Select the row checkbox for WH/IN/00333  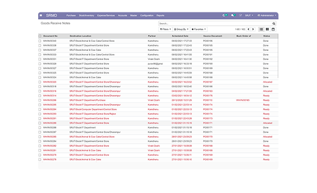point(40,55)
